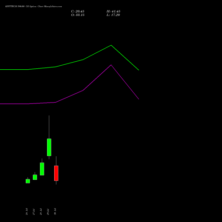Screen dimensions: 222x222
Task: Select the red 30 Jul candlestick
Action: coord(56,173)
